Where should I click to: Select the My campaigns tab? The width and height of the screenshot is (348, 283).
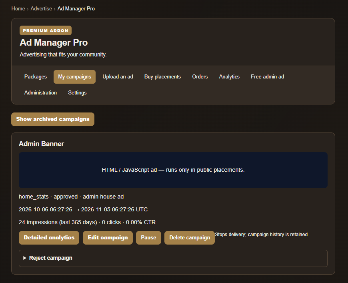coord(74,77)
